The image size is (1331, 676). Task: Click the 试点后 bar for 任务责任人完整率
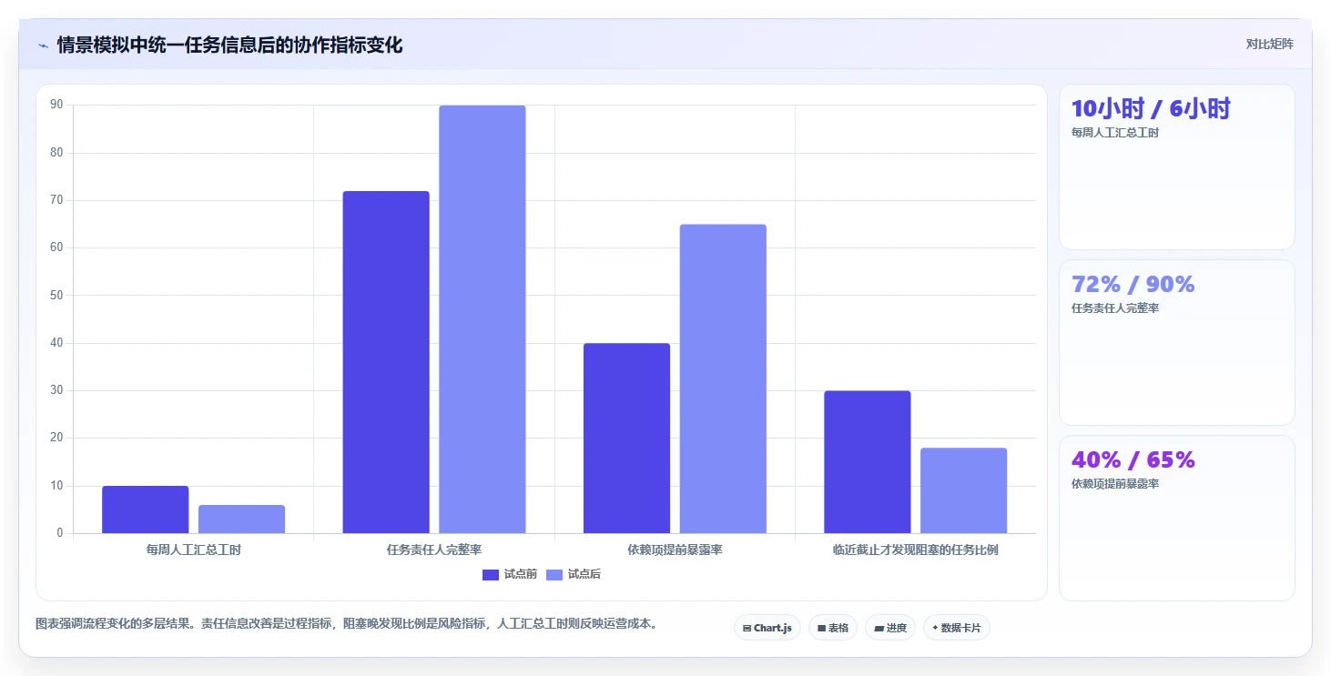point(483,319)
